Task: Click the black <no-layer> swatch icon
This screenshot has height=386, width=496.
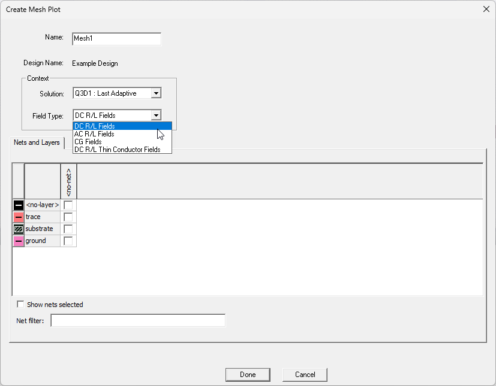Action: [18, 205]
